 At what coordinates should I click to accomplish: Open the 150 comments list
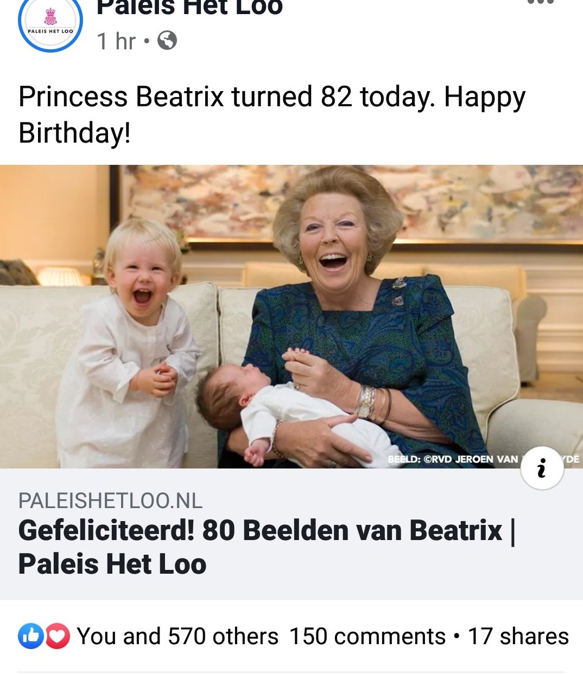pyautogui.click(x=367, y=636)
